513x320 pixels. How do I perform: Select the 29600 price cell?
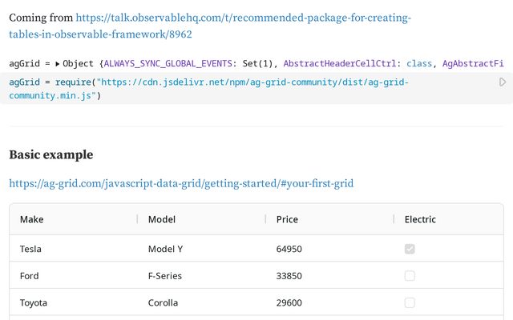pyautogui.click(x=289, y=303)
